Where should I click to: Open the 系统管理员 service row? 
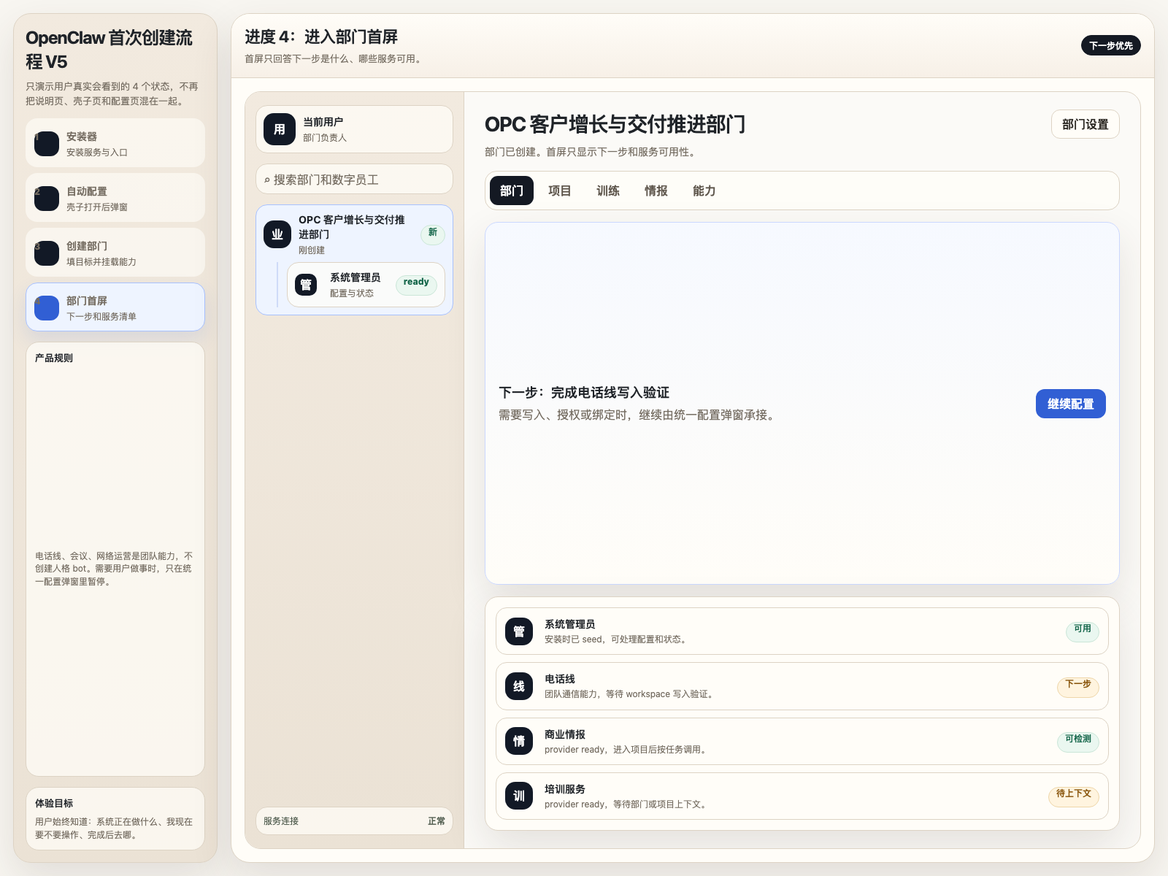tap(802, 631)
